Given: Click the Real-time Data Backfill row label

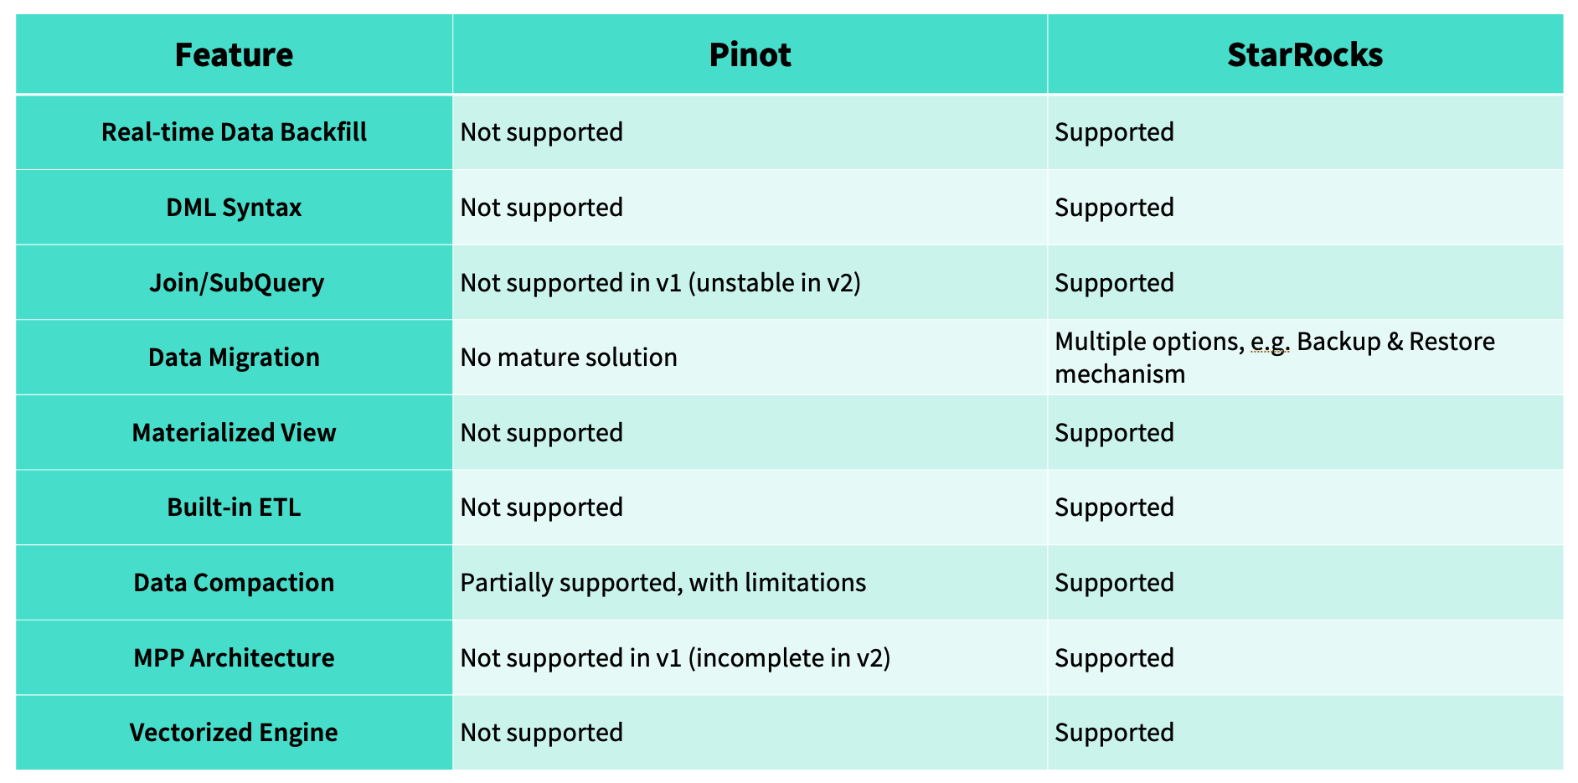Looking at the screenshot, I should coord(234,132).
